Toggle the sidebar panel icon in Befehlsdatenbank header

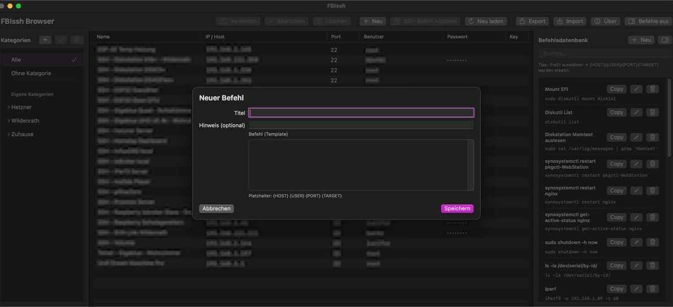(665, 40)
